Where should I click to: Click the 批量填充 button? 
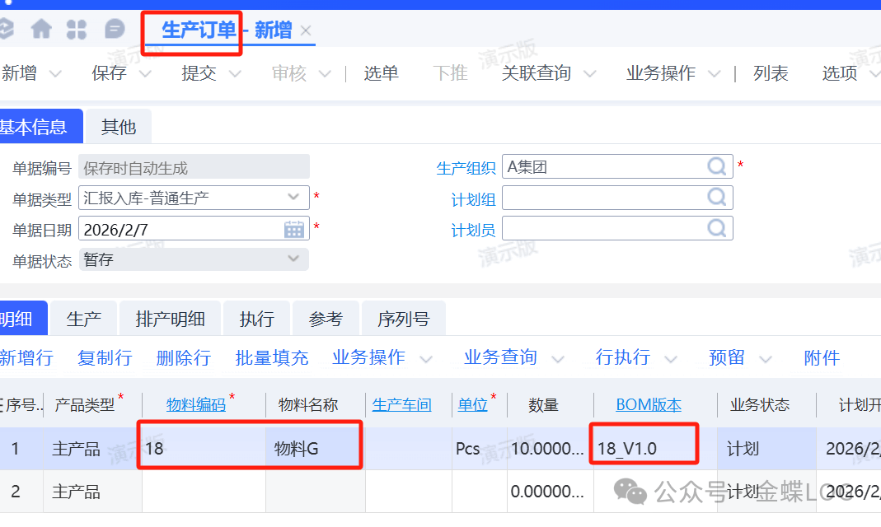(x=271, y=357)
